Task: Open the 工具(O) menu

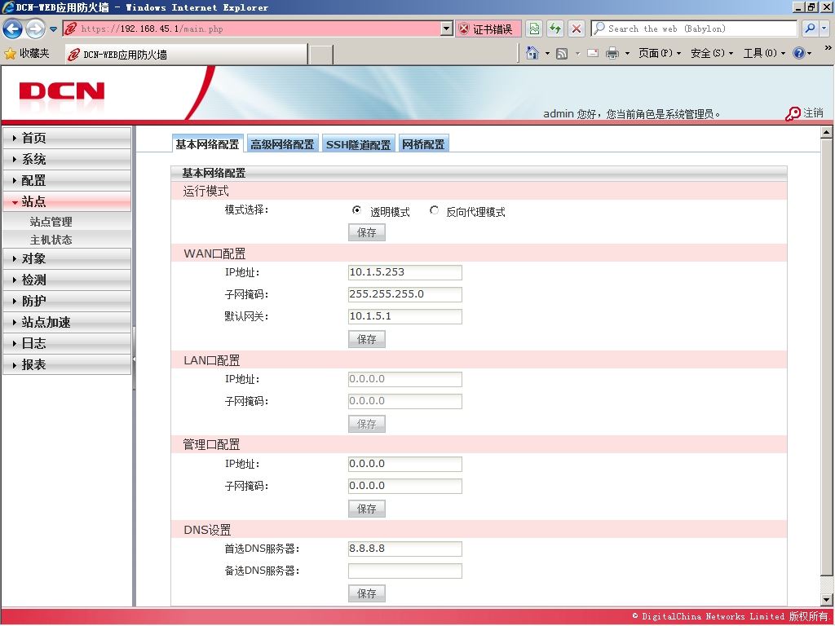Action: coord(764,53)
